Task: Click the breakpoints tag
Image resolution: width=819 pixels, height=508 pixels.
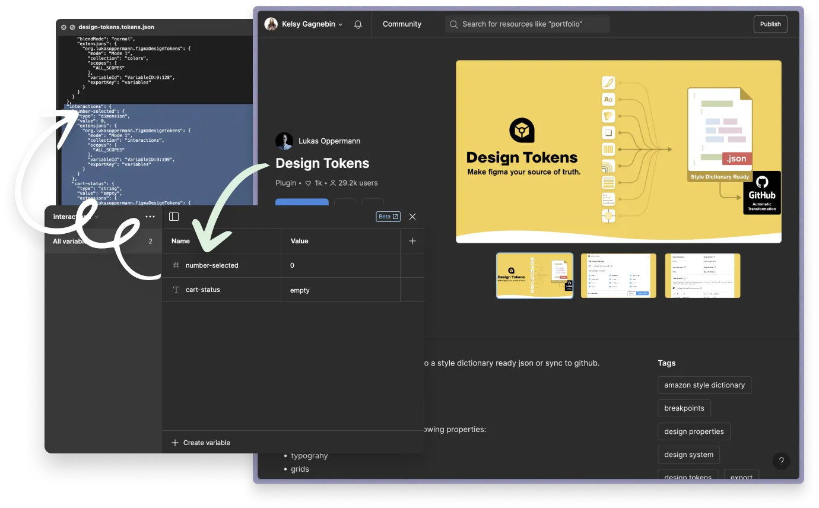Action: click(684, 408)
